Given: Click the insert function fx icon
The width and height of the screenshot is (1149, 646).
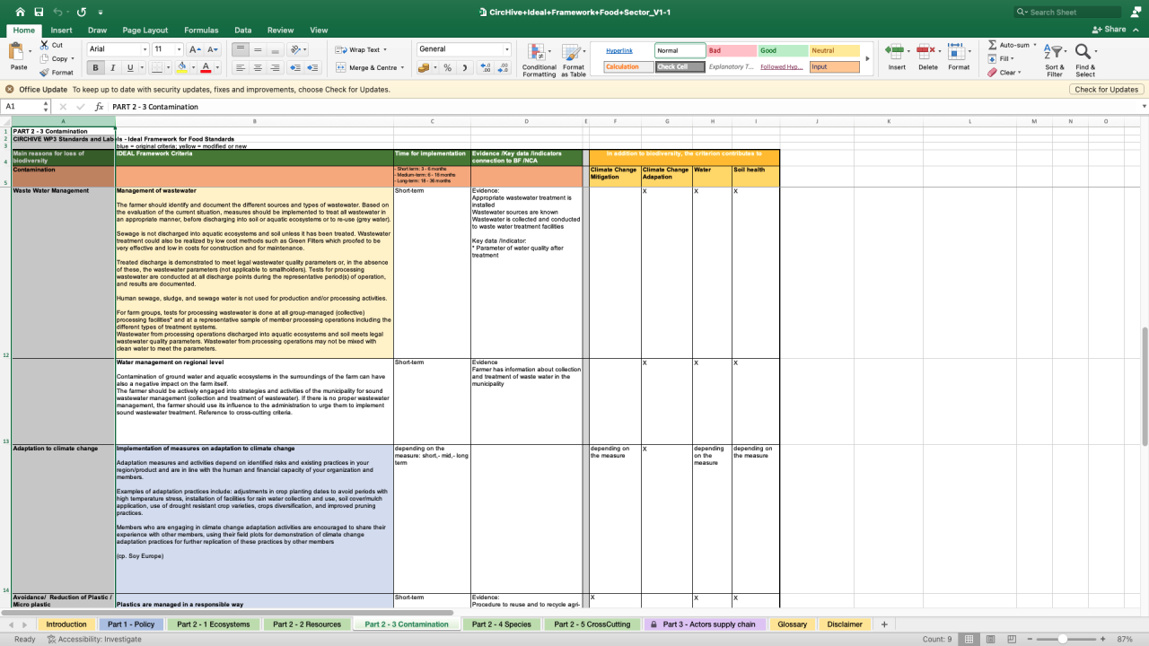Looking at the screenshot, I should [x=99, y=107].
